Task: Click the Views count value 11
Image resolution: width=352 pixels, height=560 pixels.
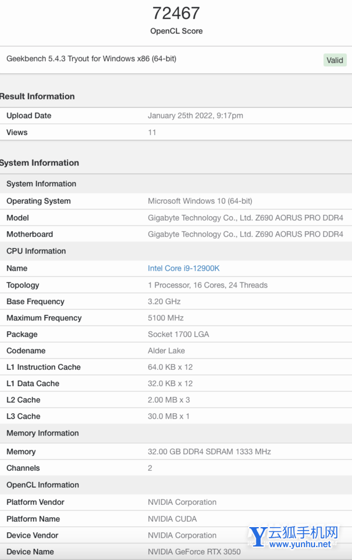Action: 152,132
